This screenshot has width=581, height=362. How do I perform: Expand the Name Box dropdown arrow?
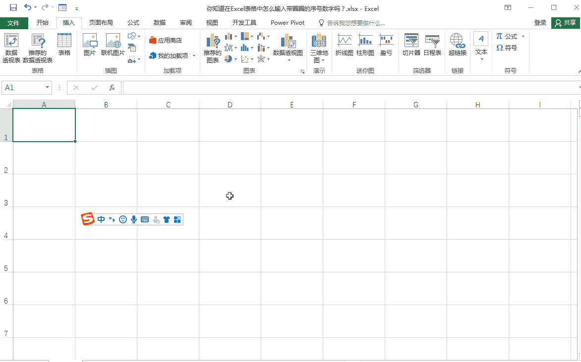coord(48,87)
